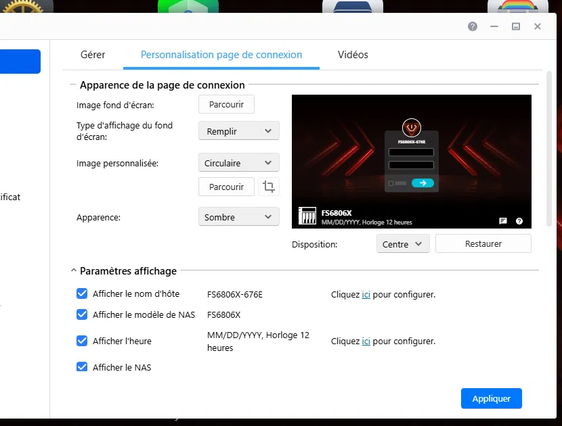
Task: Click the login page preview thumbnail
Action: pyautogui.click(x=412, y=162)
